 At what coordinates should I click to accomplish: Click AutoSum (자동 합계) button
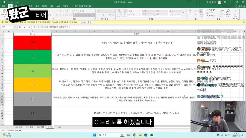(x=211, y=10)
